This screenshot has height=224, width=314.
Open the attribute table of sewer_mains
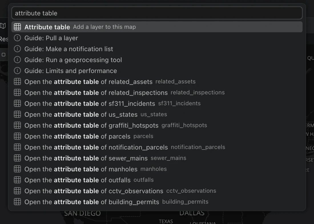point(157,158)
